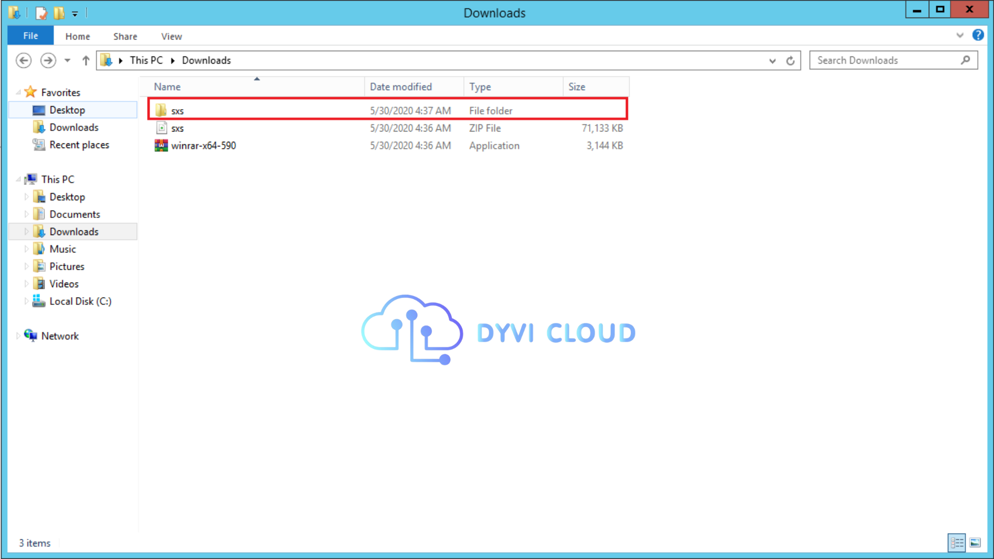Screen dimensions: 994x559
Task: Collapse the This PC tree node
Action: [18, 179]
